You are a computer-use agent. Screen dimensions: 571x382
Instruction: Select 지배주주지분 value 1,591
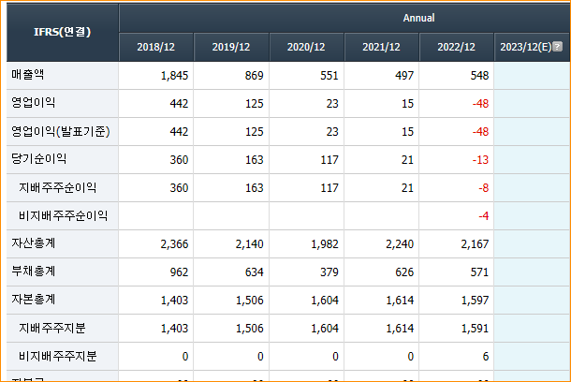[x=475, y=329]
